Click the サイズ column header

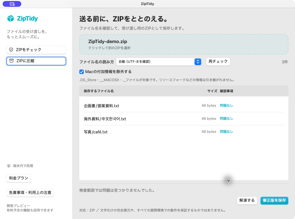pyautogui.click(x=212, y=91)
